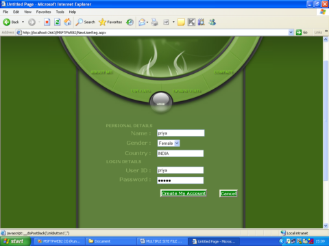Click the Password field

[180, 180]
